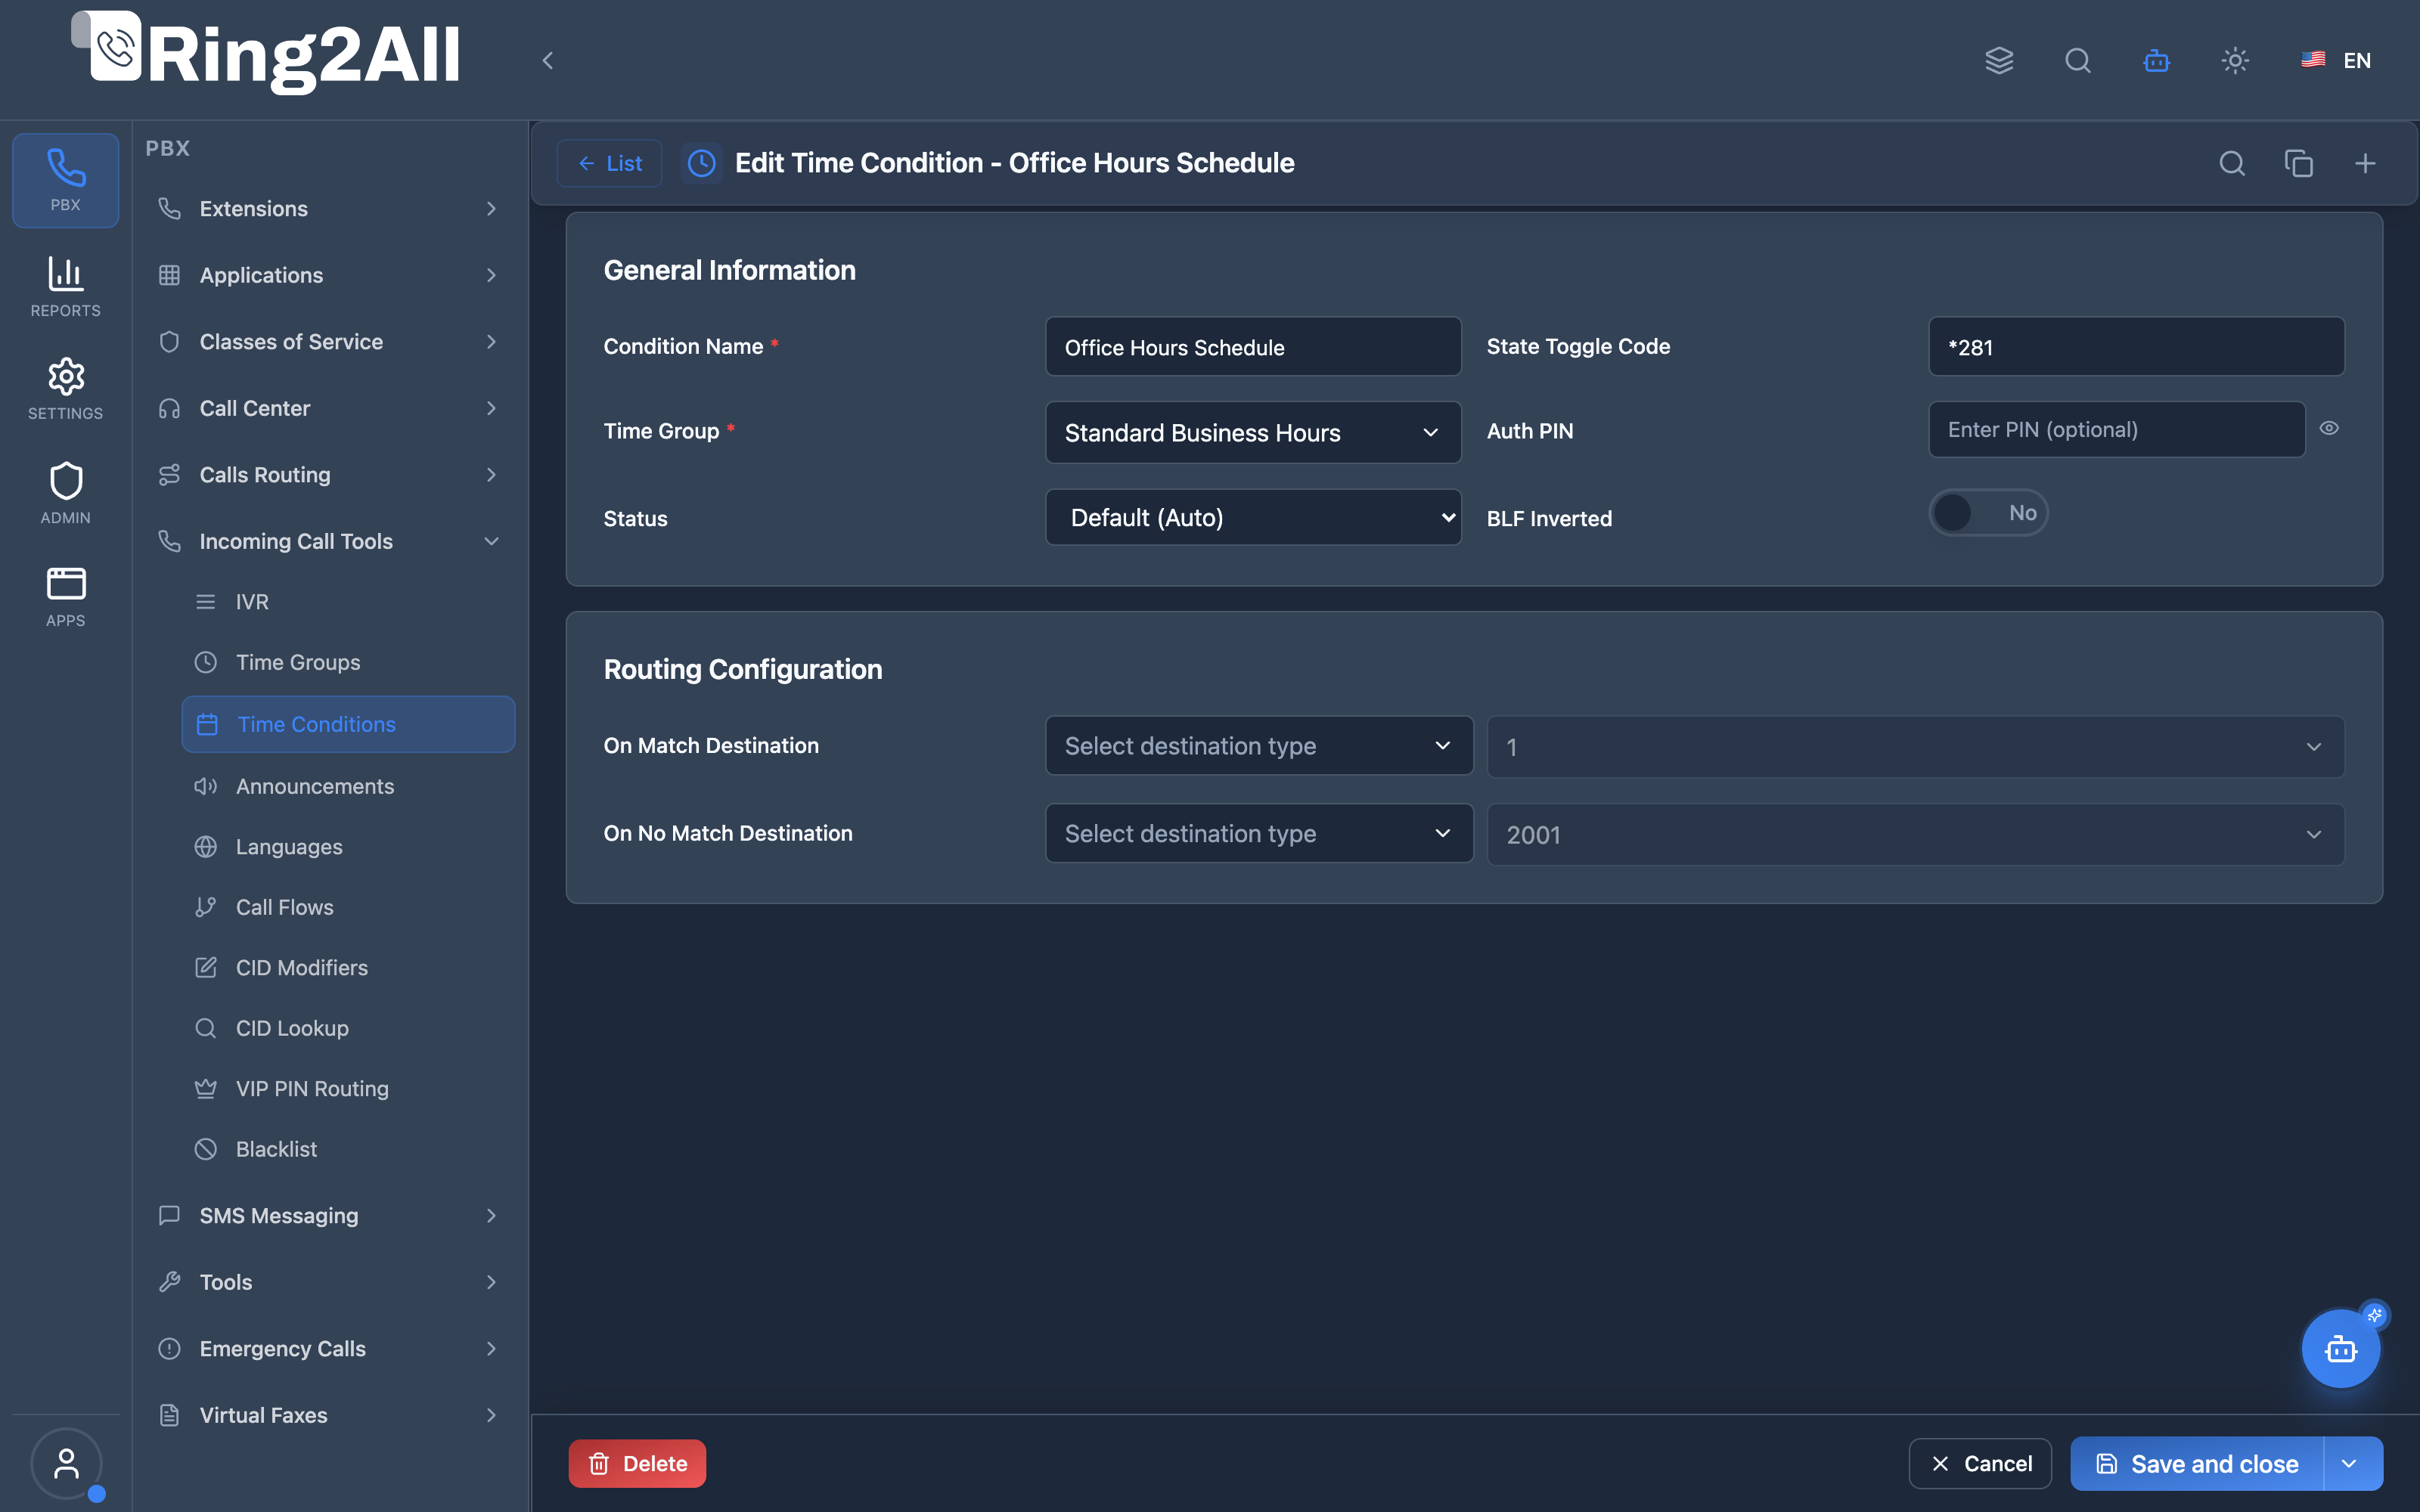Expand the Emergency Calls menu

point(328,1348)
